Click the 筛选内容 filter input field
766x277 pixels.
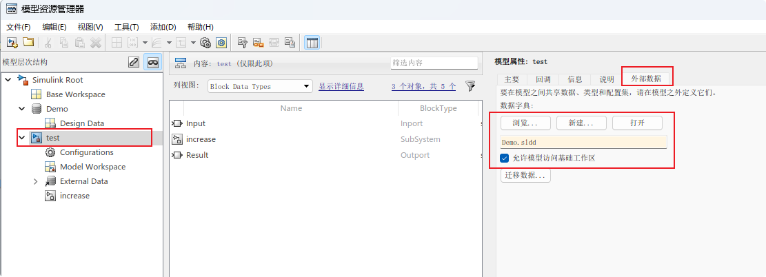pyautogui.click(x=434, y=63)
